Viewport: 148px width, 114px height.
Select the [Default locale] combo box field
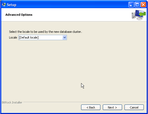[43, 37]
